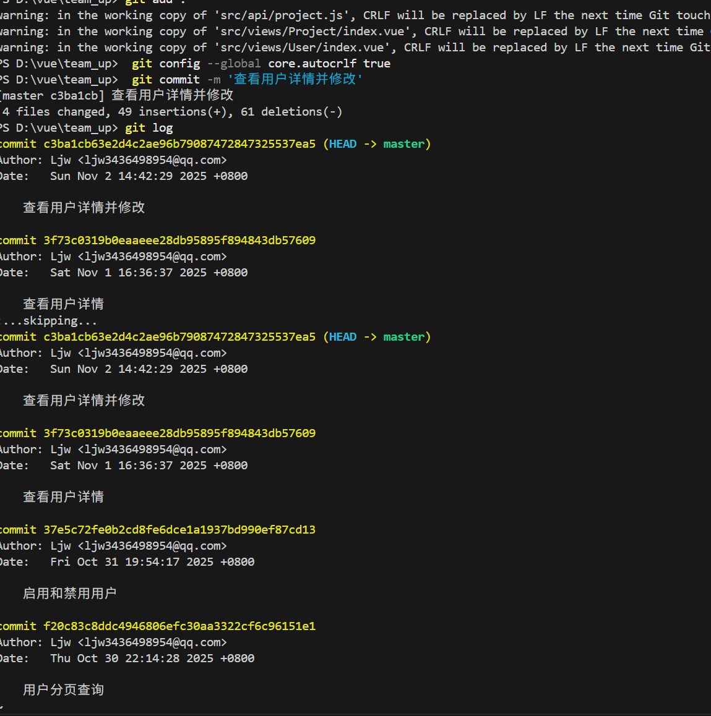Viewport: 711px width, 716px height.
Task: Click the 'git log' command text
Action: [x=149, y=128]
